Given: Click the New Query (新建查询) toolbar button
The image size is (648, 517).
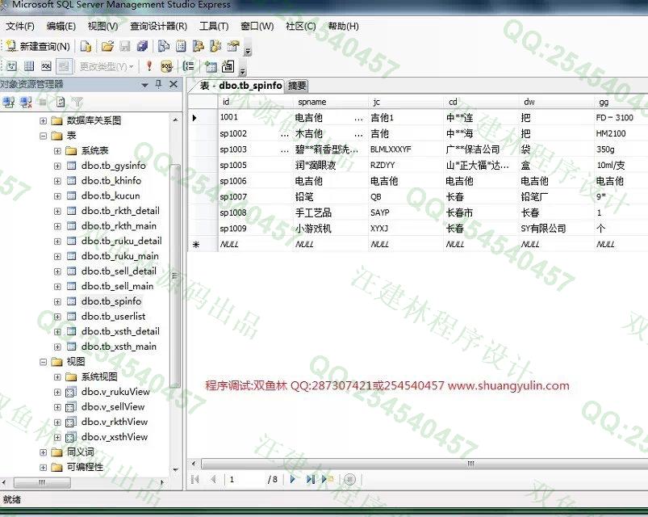Looking at the screenshot, I should (38, 47).
